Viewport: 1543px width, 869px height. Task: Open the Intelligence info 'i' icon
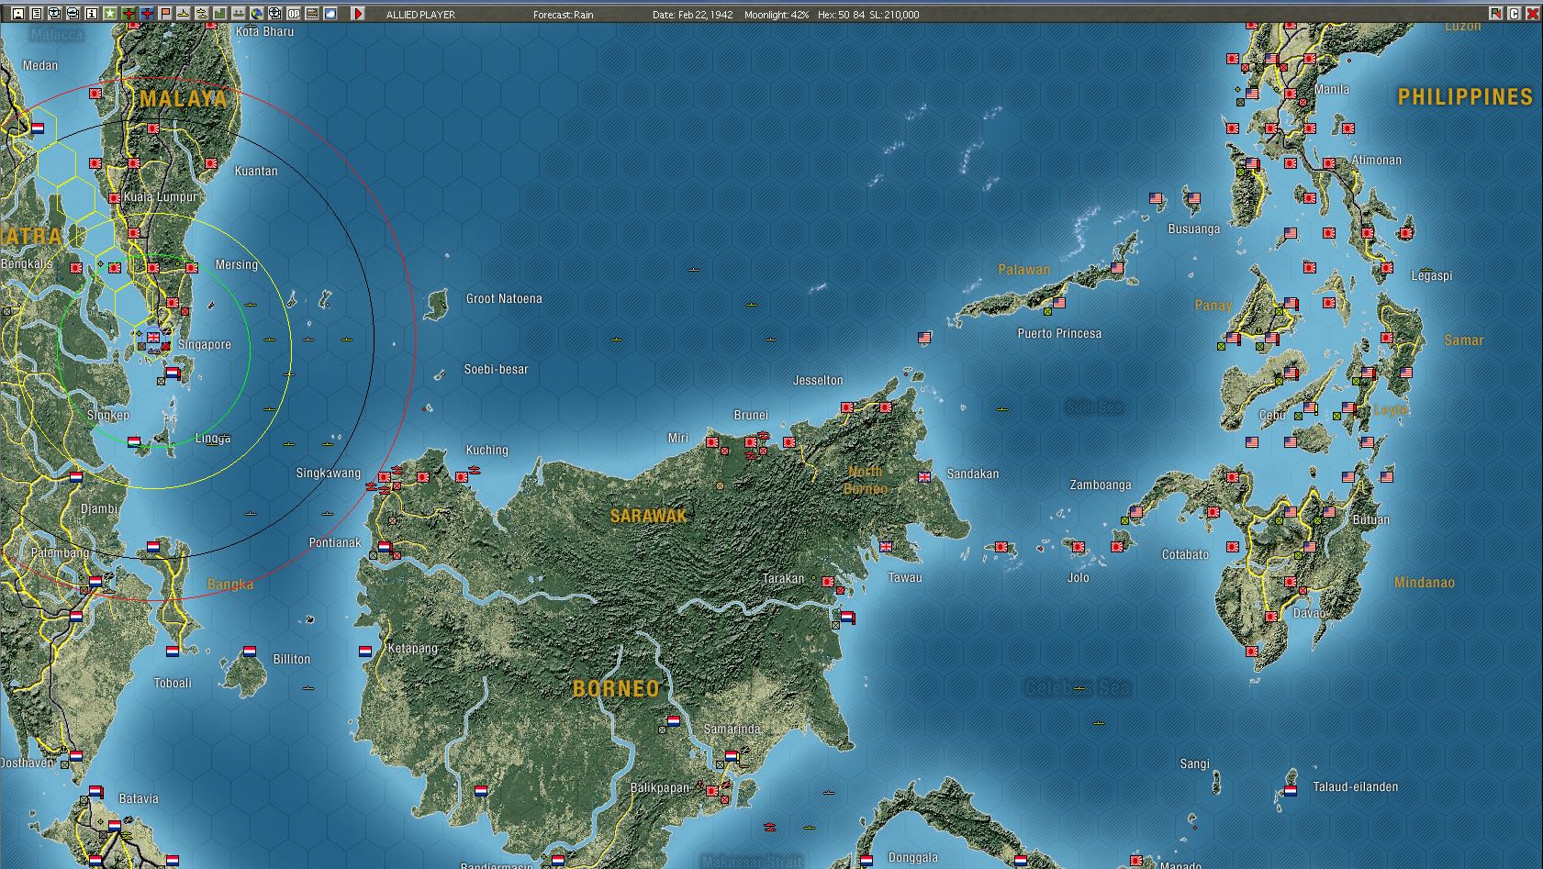point(92,14)
